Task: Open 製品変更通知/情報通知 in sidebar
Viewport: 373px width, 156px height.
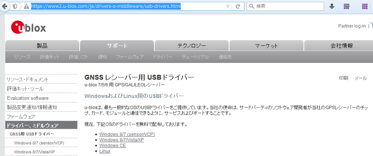Action: (32, 107)
